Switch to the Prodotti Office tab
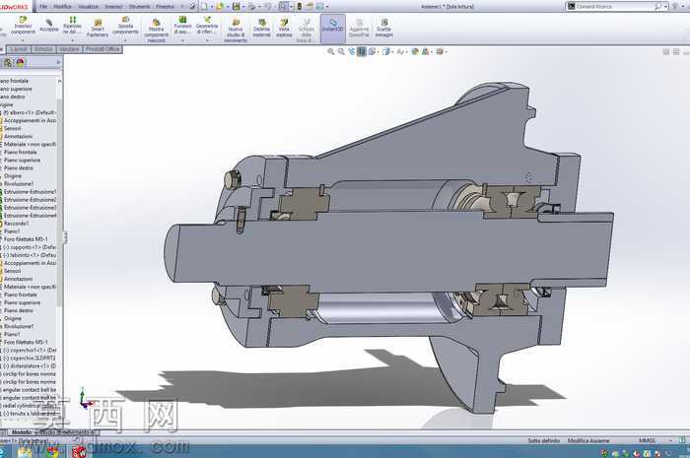Screen dimensions: 690x458 click(103, 49)
